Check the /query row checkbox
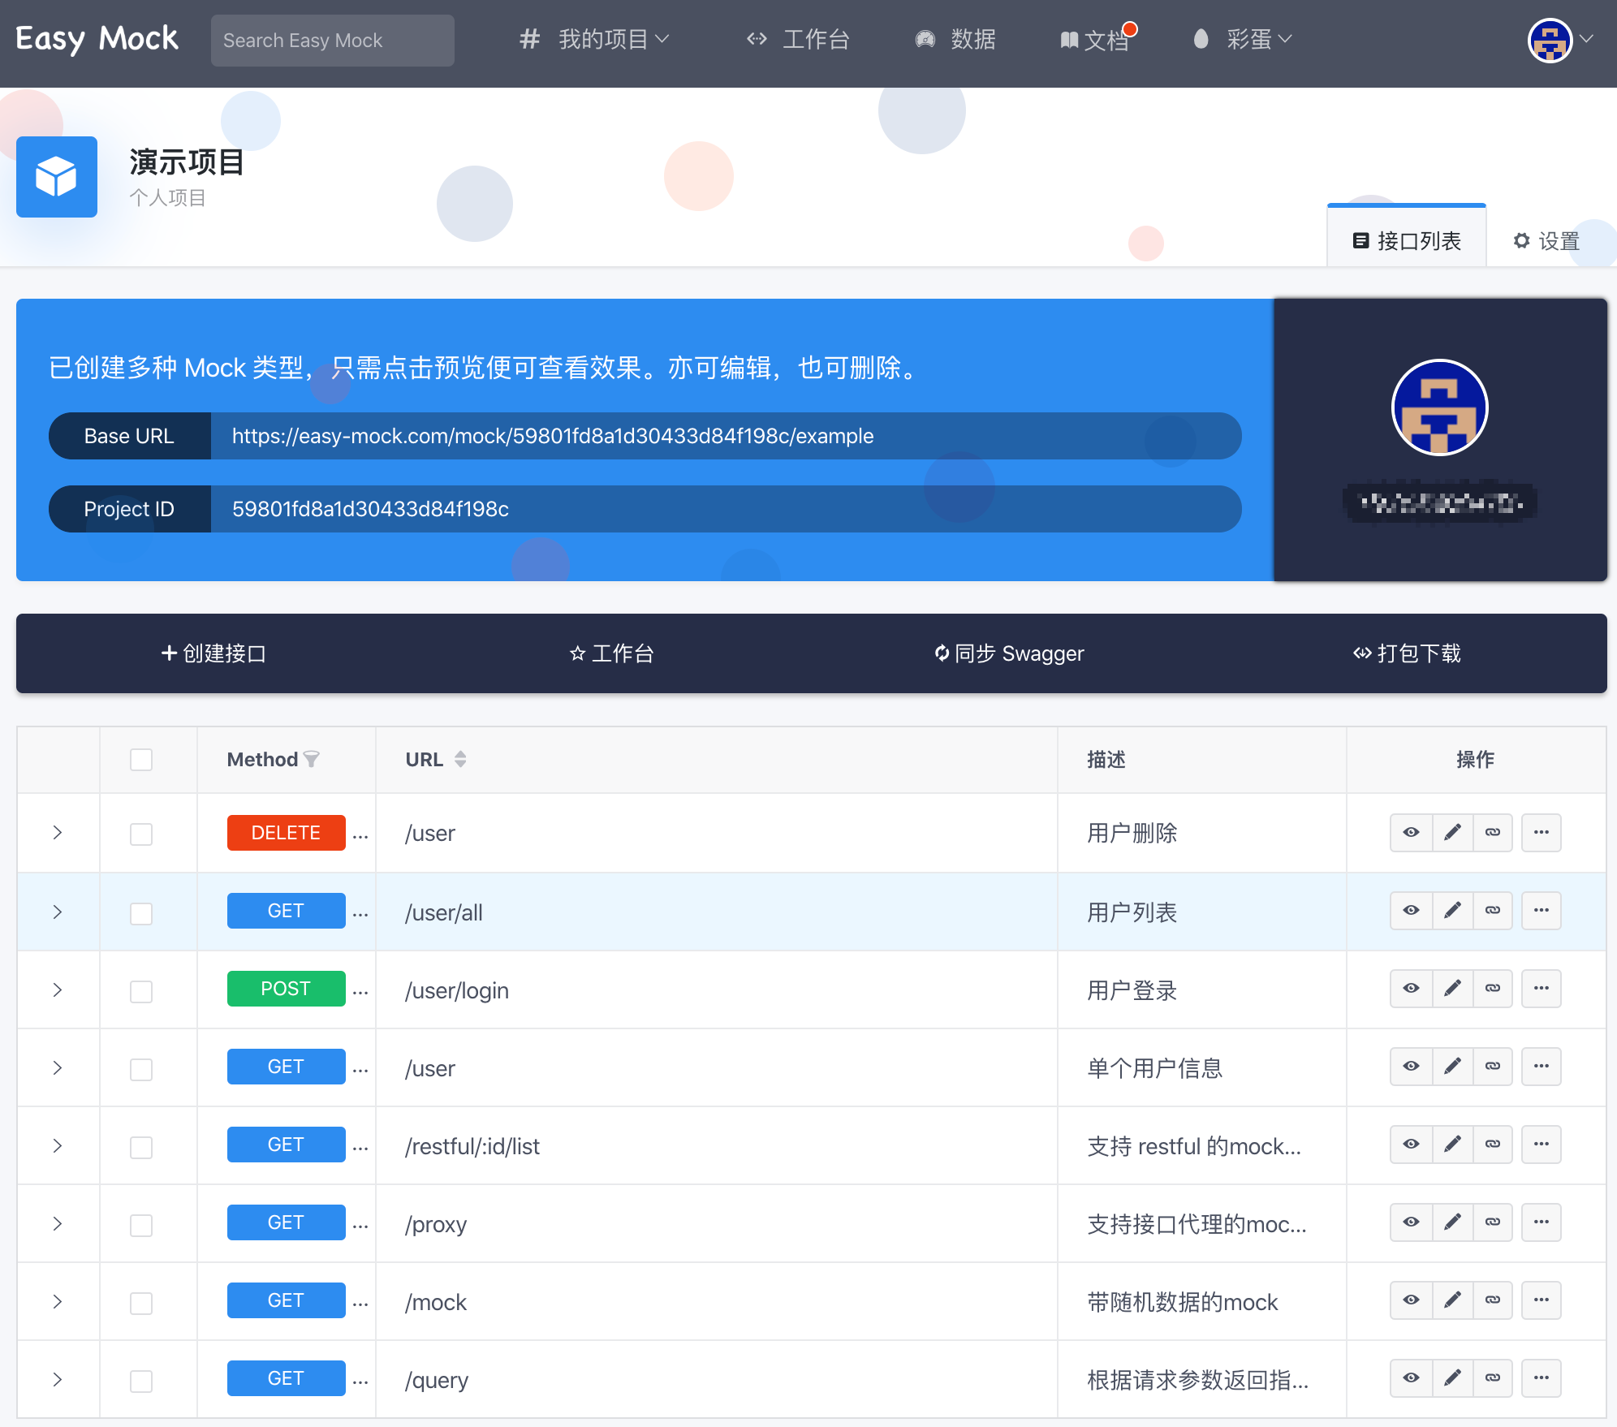This screenshot has width=1617, height=1427. click(141, 1381)
